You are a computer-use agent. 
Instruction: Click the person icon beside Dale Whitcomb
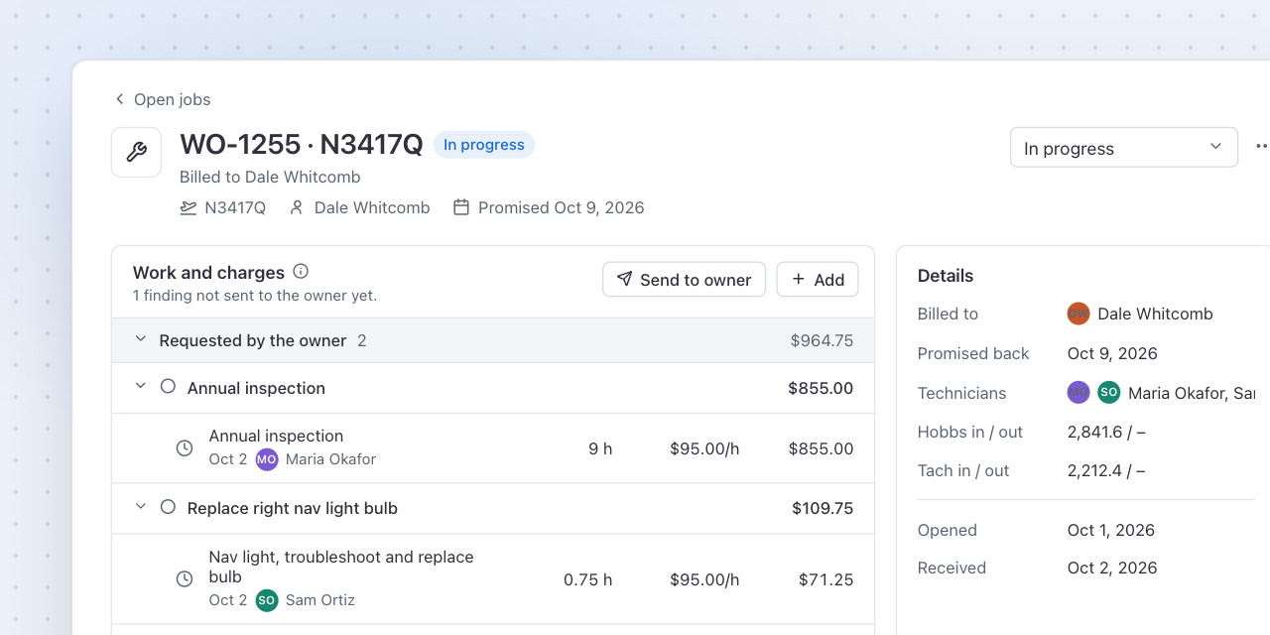[x=297, y=207]
